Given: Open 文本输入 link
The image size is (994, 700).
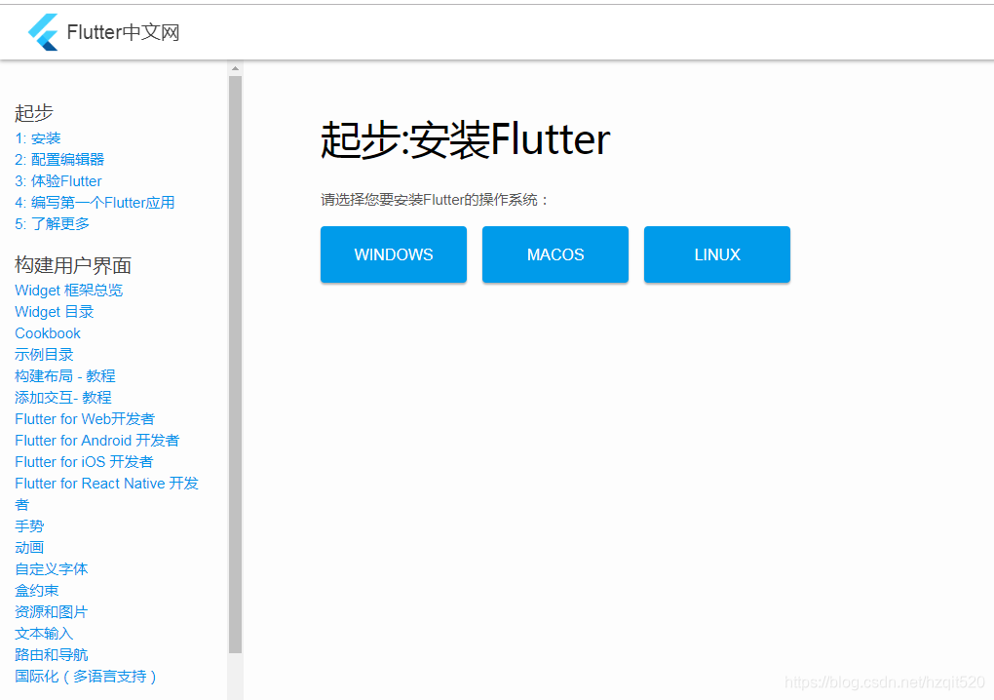Looking at the screenshot, I should pos(45,634).
